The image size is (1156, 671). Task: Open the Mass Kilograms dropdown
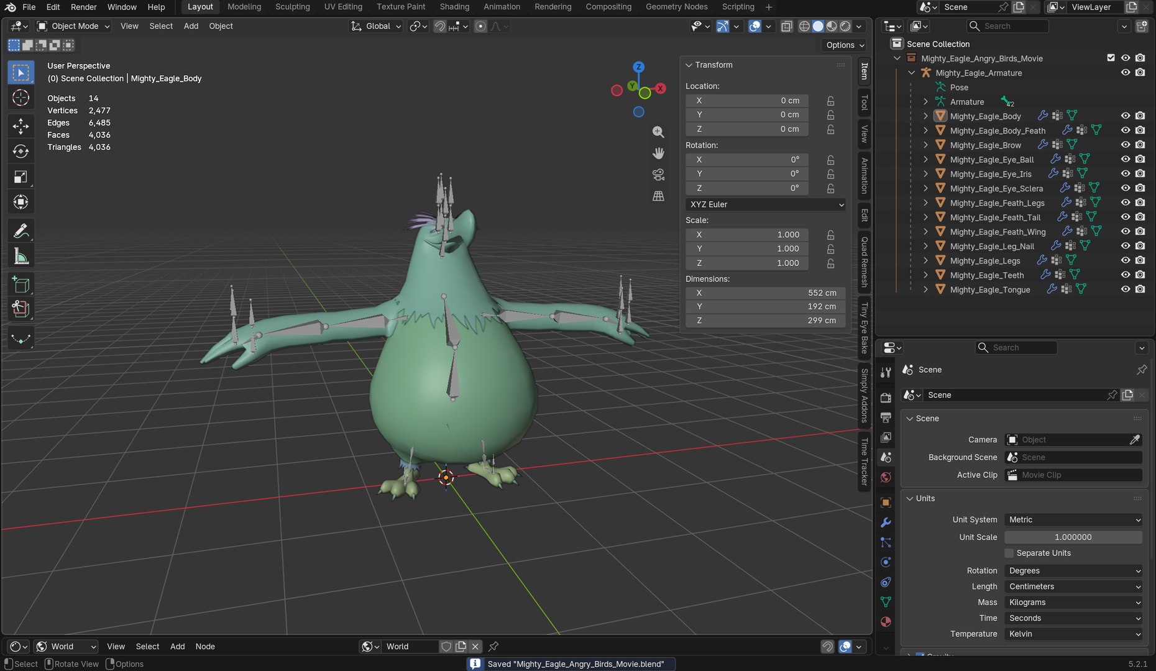point(1073,603)
